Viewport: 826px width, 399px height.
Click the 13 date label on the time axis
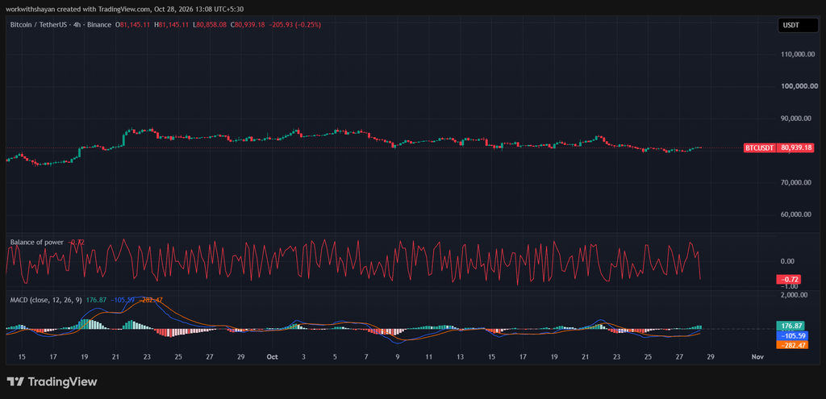click(x=461, y=357)
